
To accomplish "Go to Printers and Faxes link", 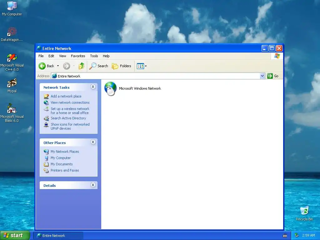I will 65,170.
